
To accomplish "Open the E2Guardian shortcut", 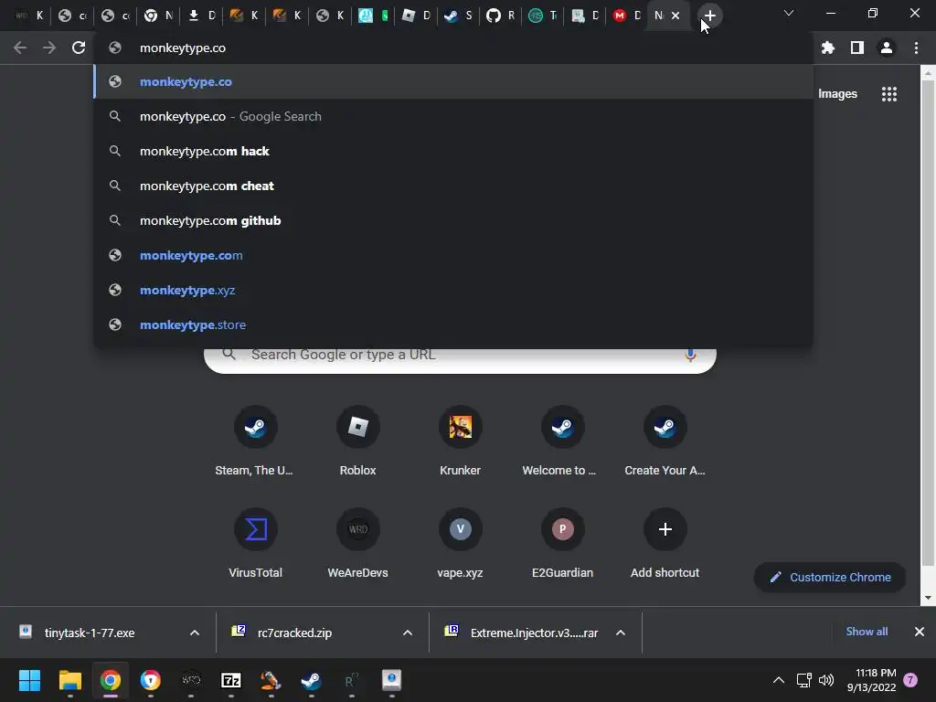I will coord(562,543).
